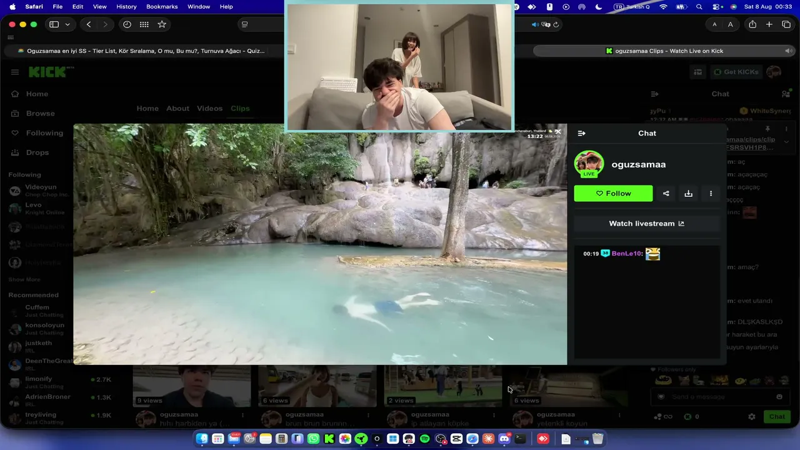The width and height of the screenshot is (800, 450).
Task: Switch to Oguzsamaa Tier List tab
Action: pos(144,51)
